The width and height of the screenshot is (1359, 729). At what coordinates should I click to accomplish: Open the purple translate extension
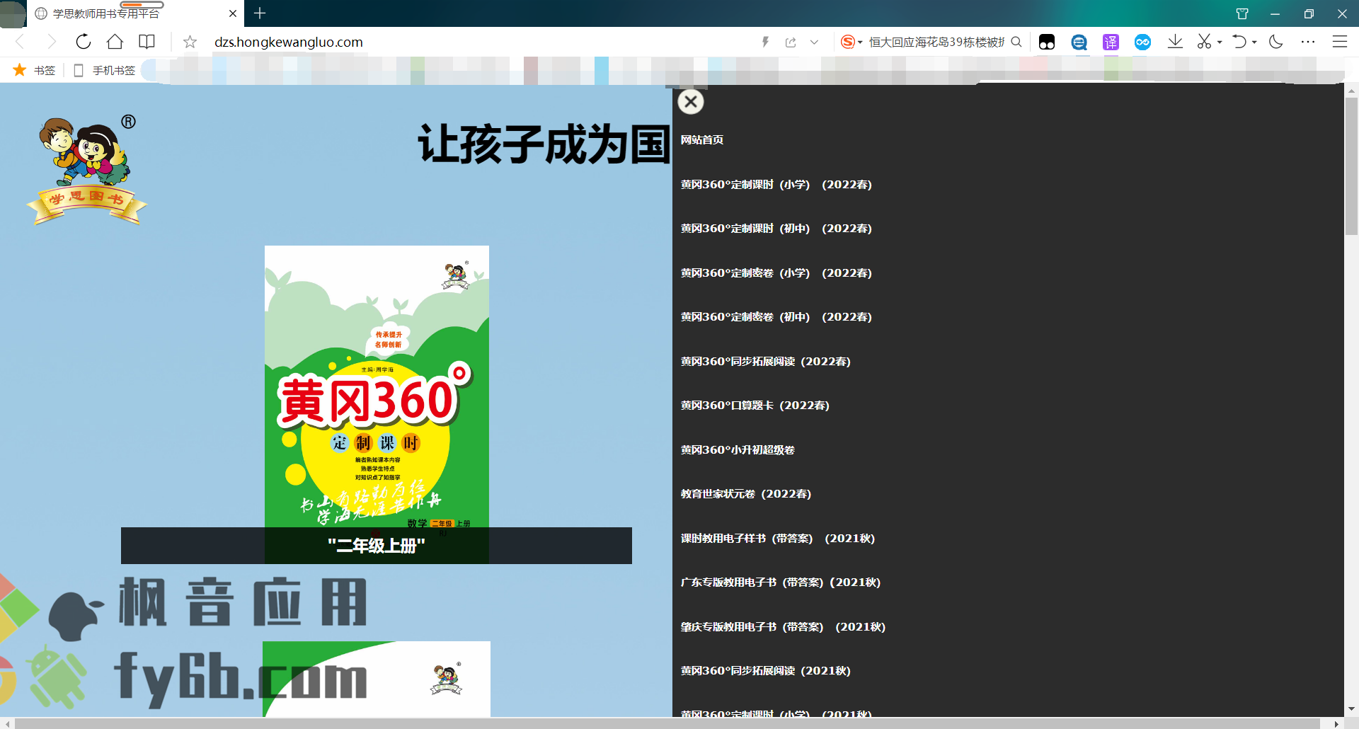tap(1111, 42)
